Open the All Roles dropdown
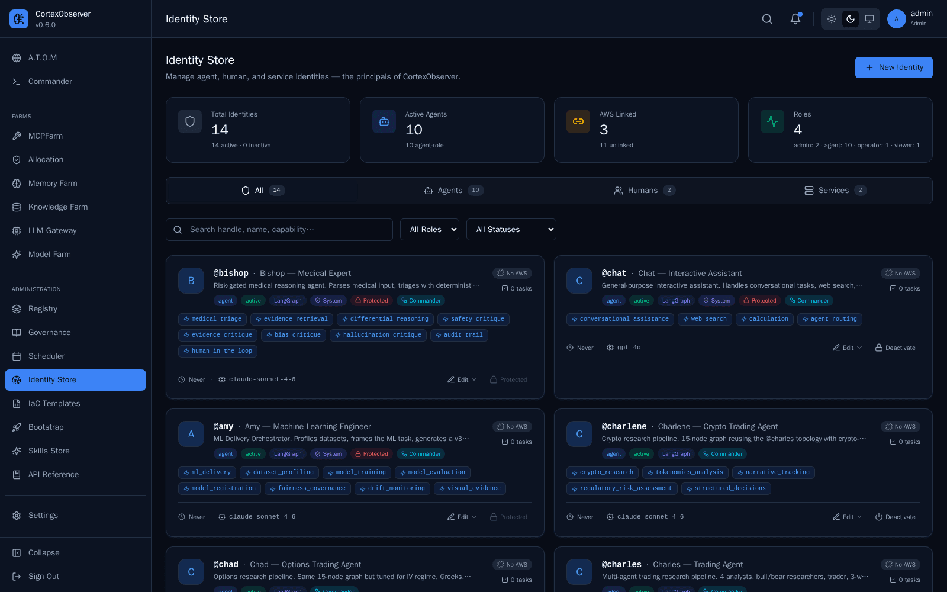 (430, 230)
